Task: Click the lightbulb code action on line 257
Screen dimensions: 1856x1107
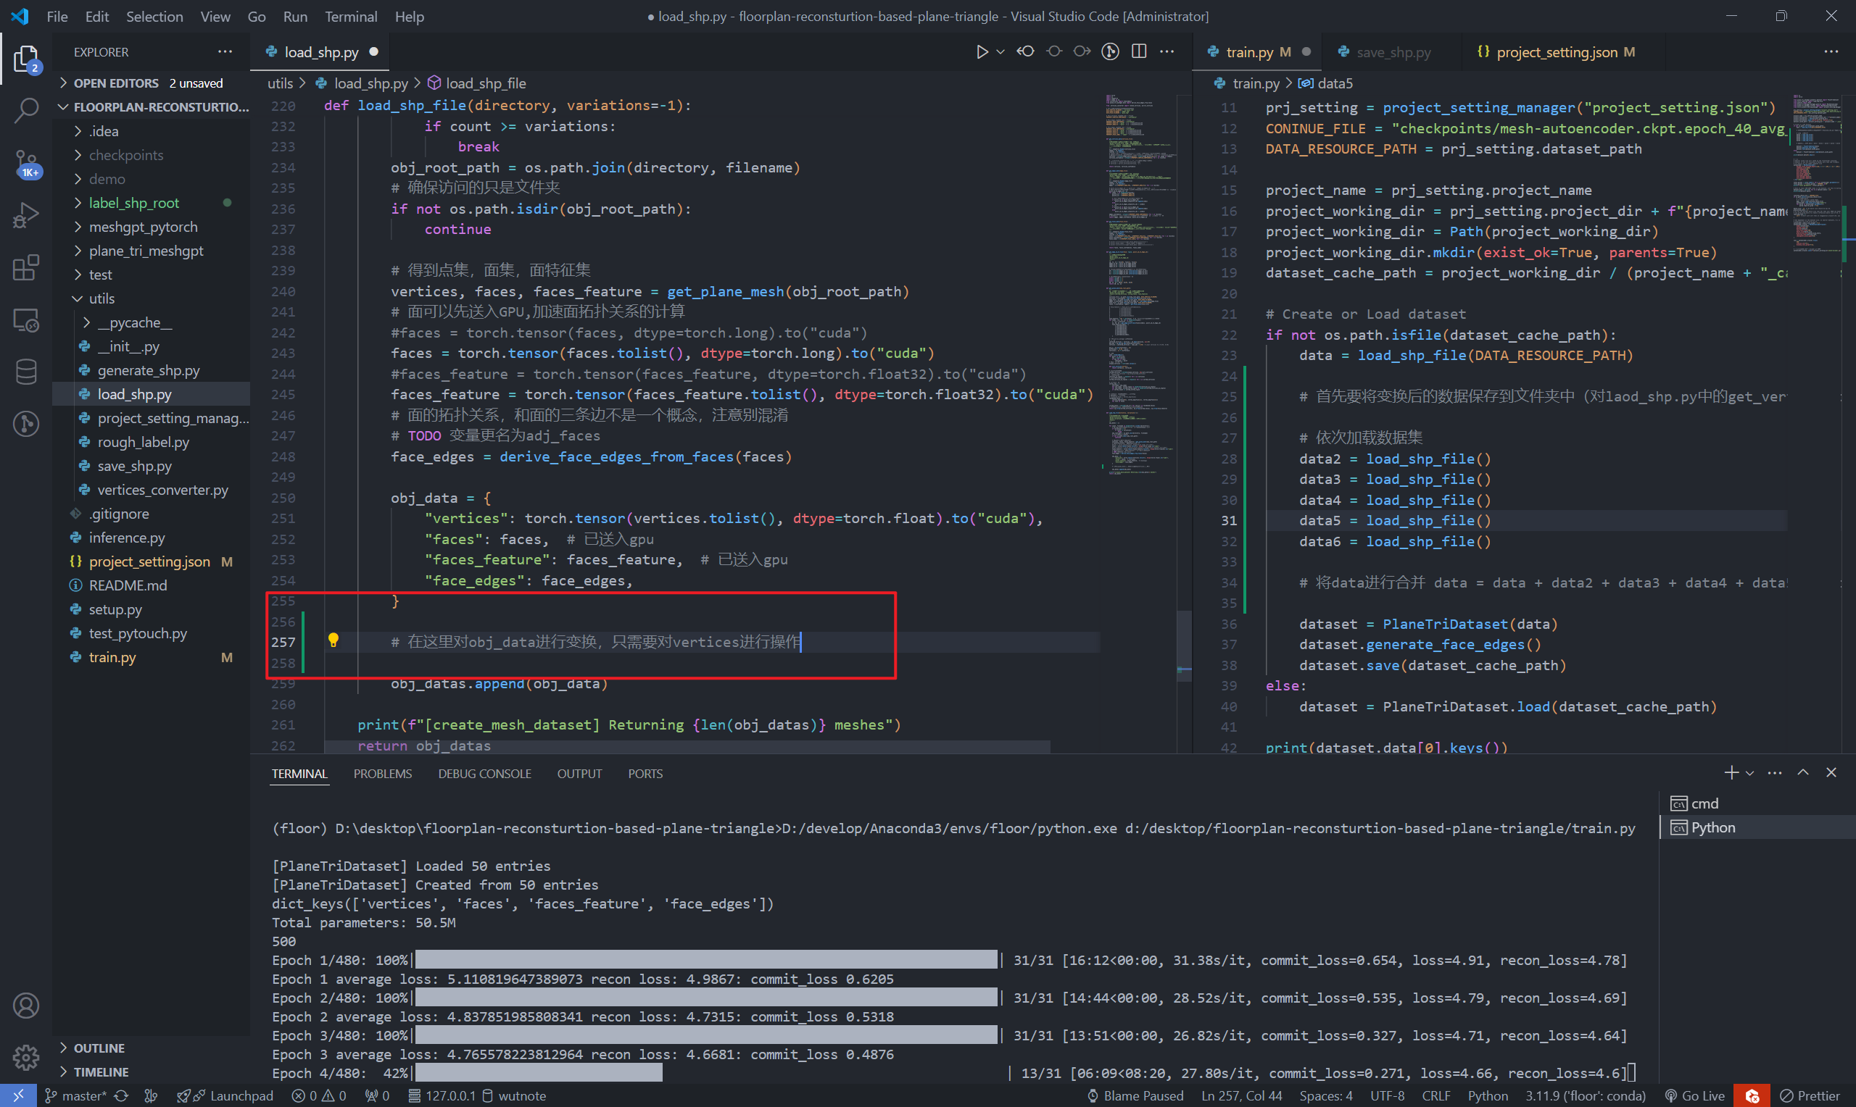Action: click(x=333, y=640)
